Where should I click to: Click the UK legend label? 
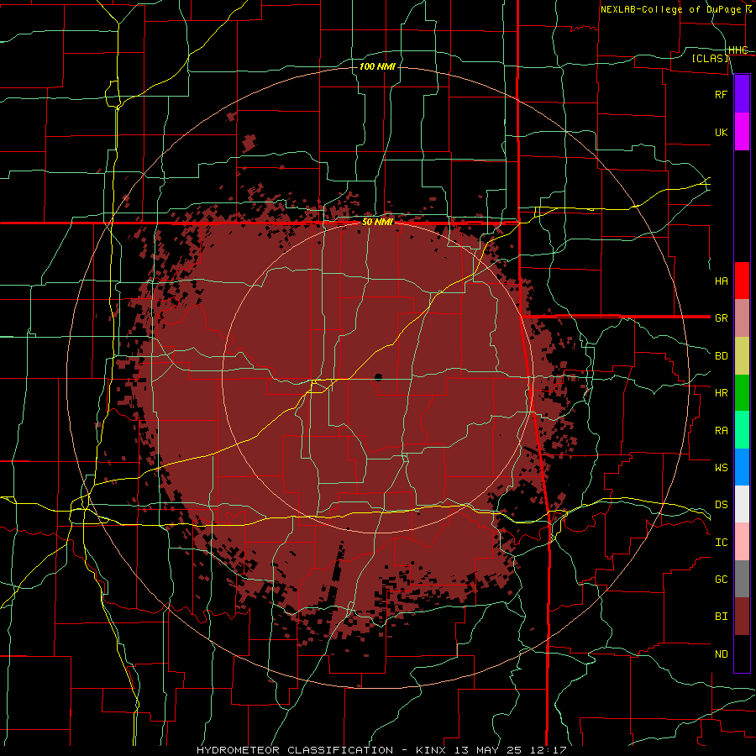pyautogui.click(x=721, y=132)
